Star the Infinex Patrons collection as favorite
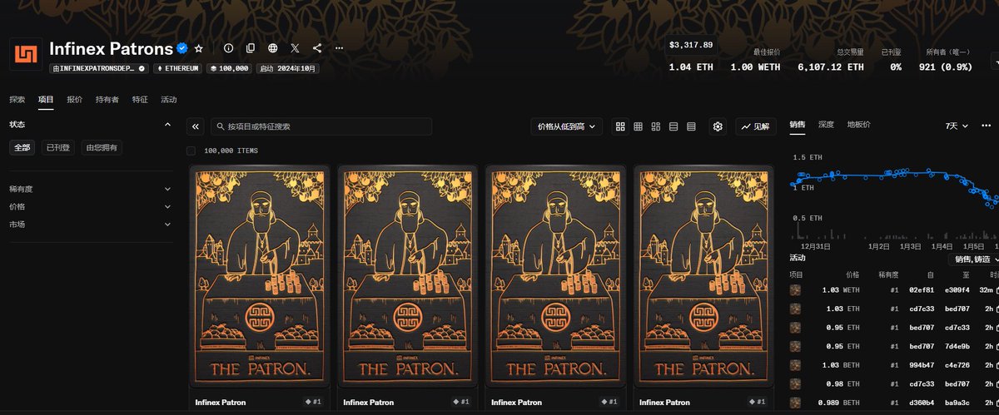999x415 pixels. 199,48
